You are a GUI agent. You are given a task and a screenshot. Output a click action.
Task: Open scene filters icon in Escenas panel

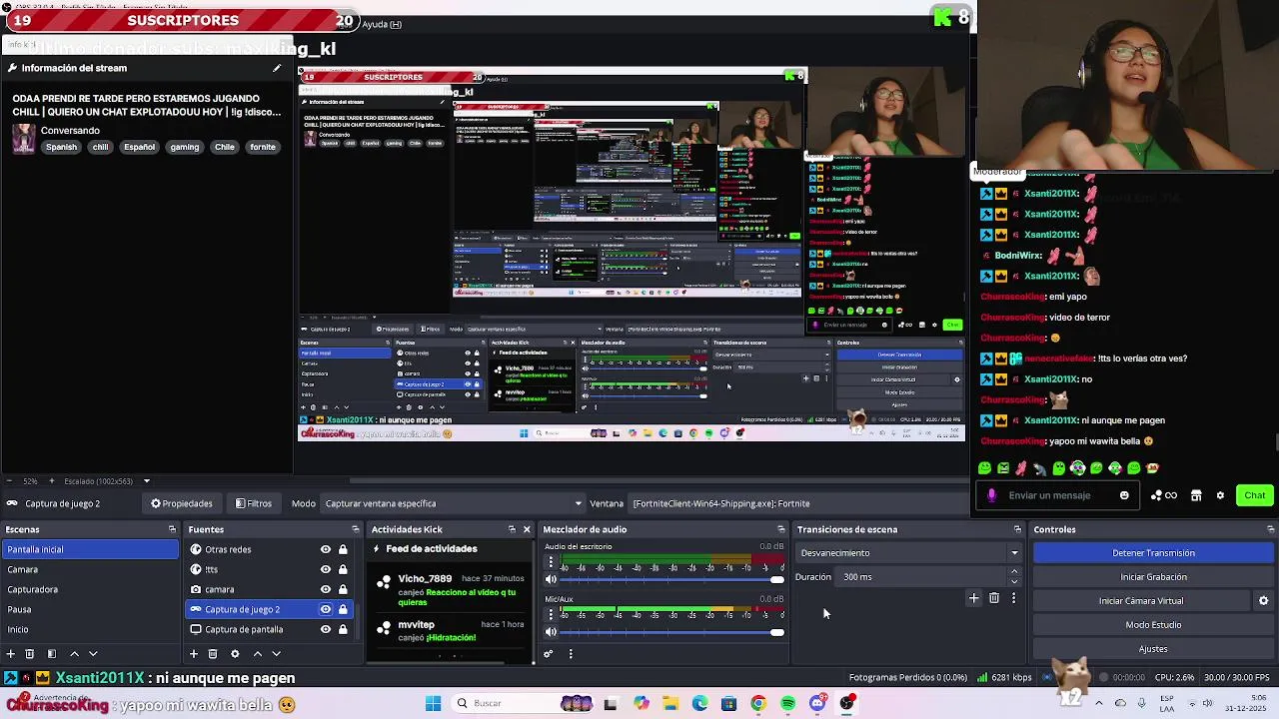click(x=52, y=654)
